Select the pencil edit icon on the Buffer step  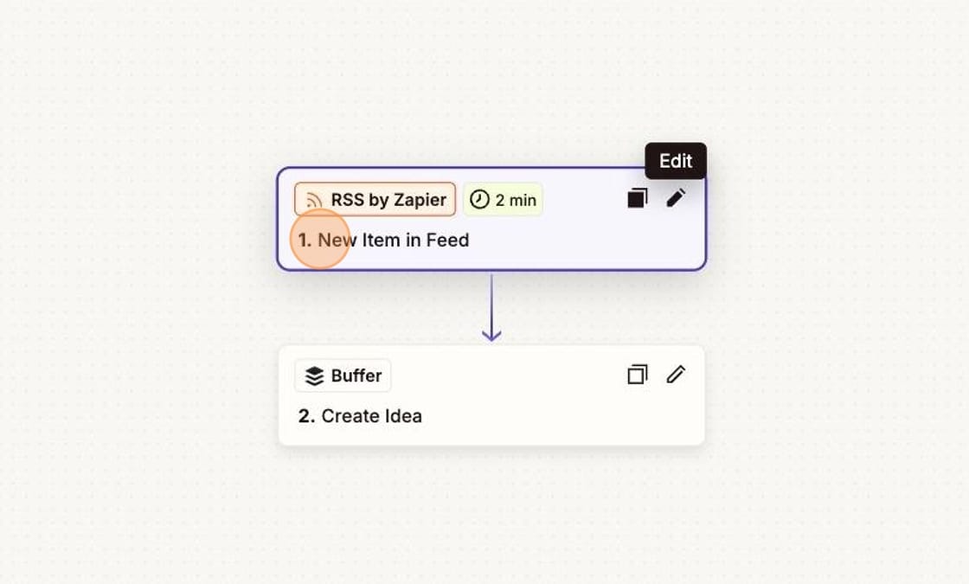[676, 374]
